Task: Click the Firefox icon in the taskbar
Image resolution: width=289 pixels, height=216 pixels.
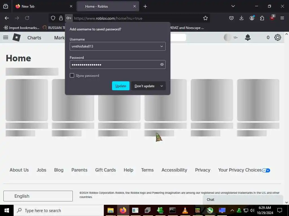Action: point(123,210)
